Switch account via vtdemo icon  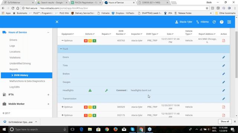pos(202,22)
